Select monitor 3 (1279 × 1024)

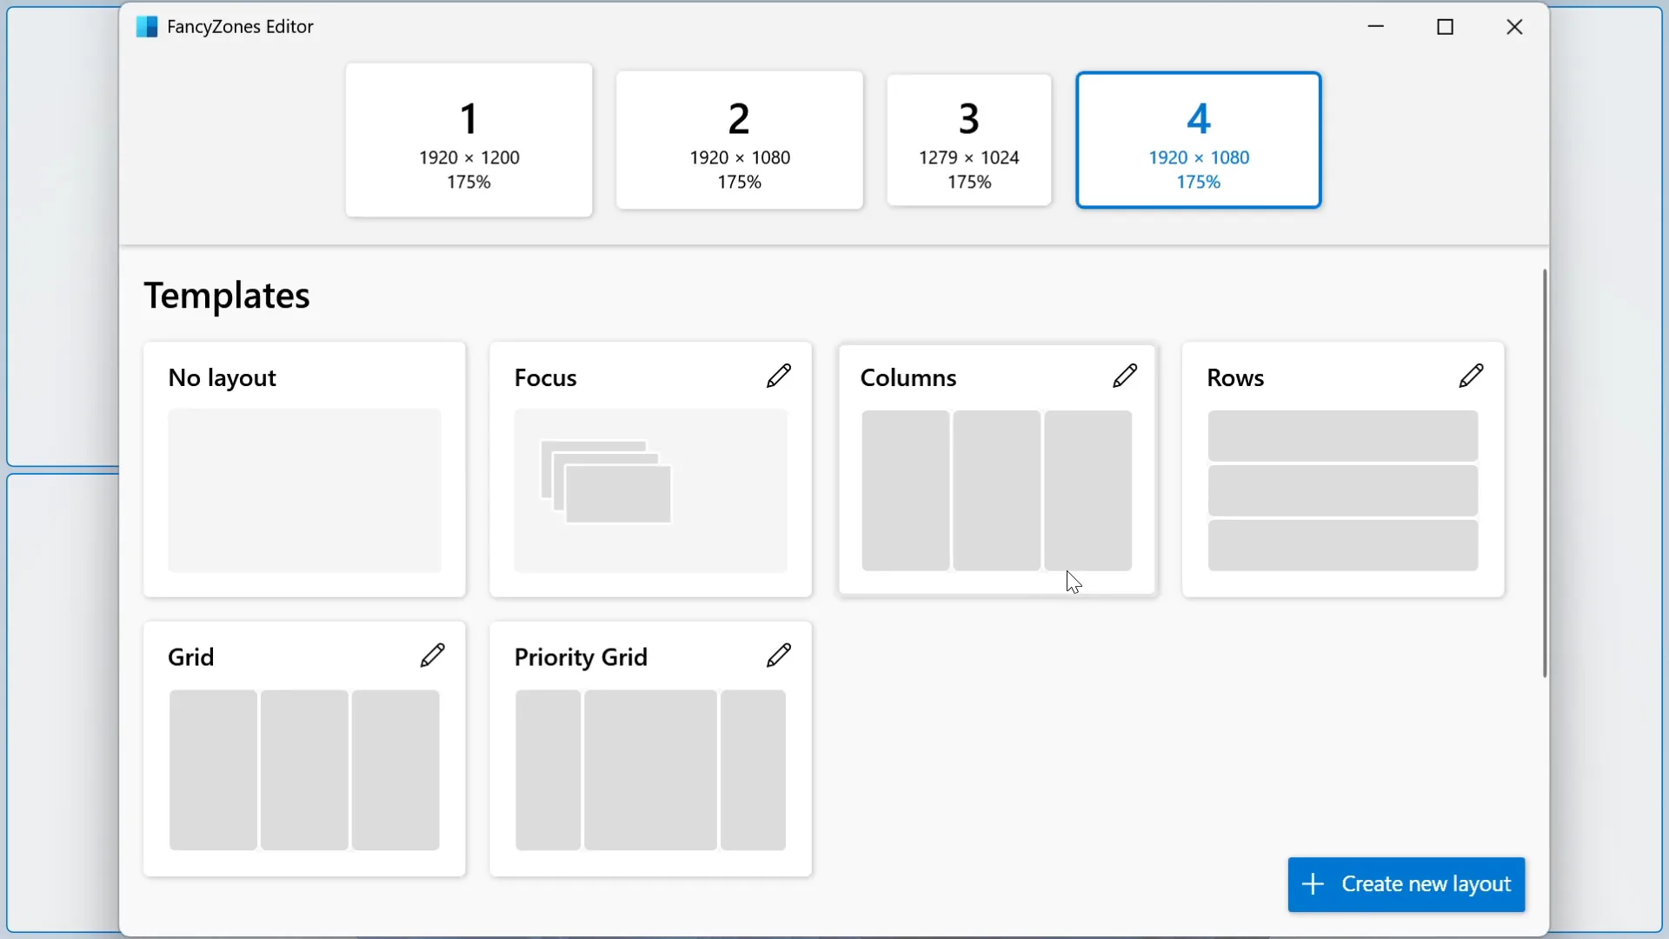tap(969, 140)
